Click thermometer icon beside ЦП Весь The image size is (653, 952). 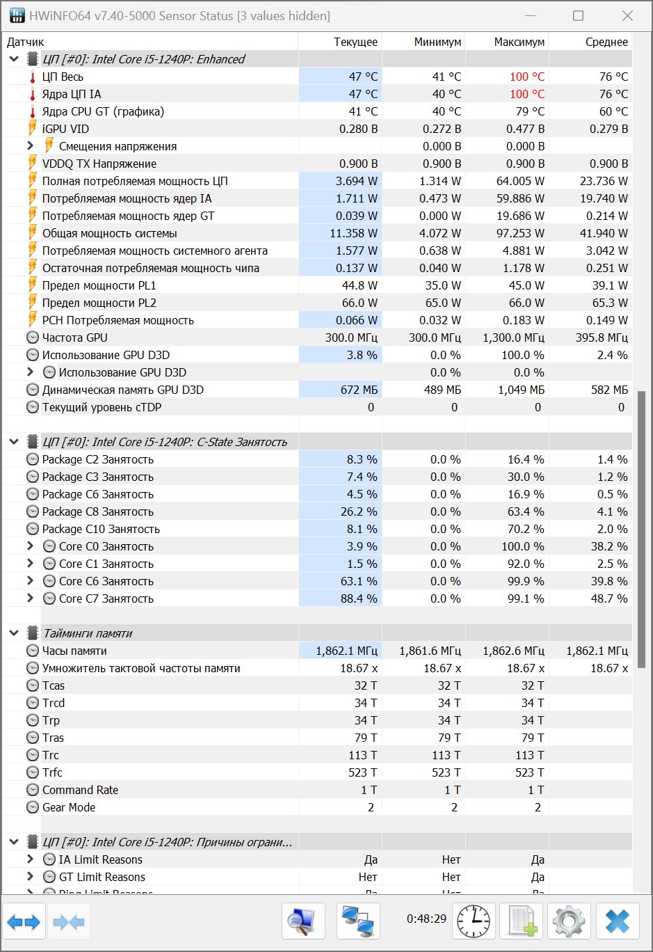point(32,77)
